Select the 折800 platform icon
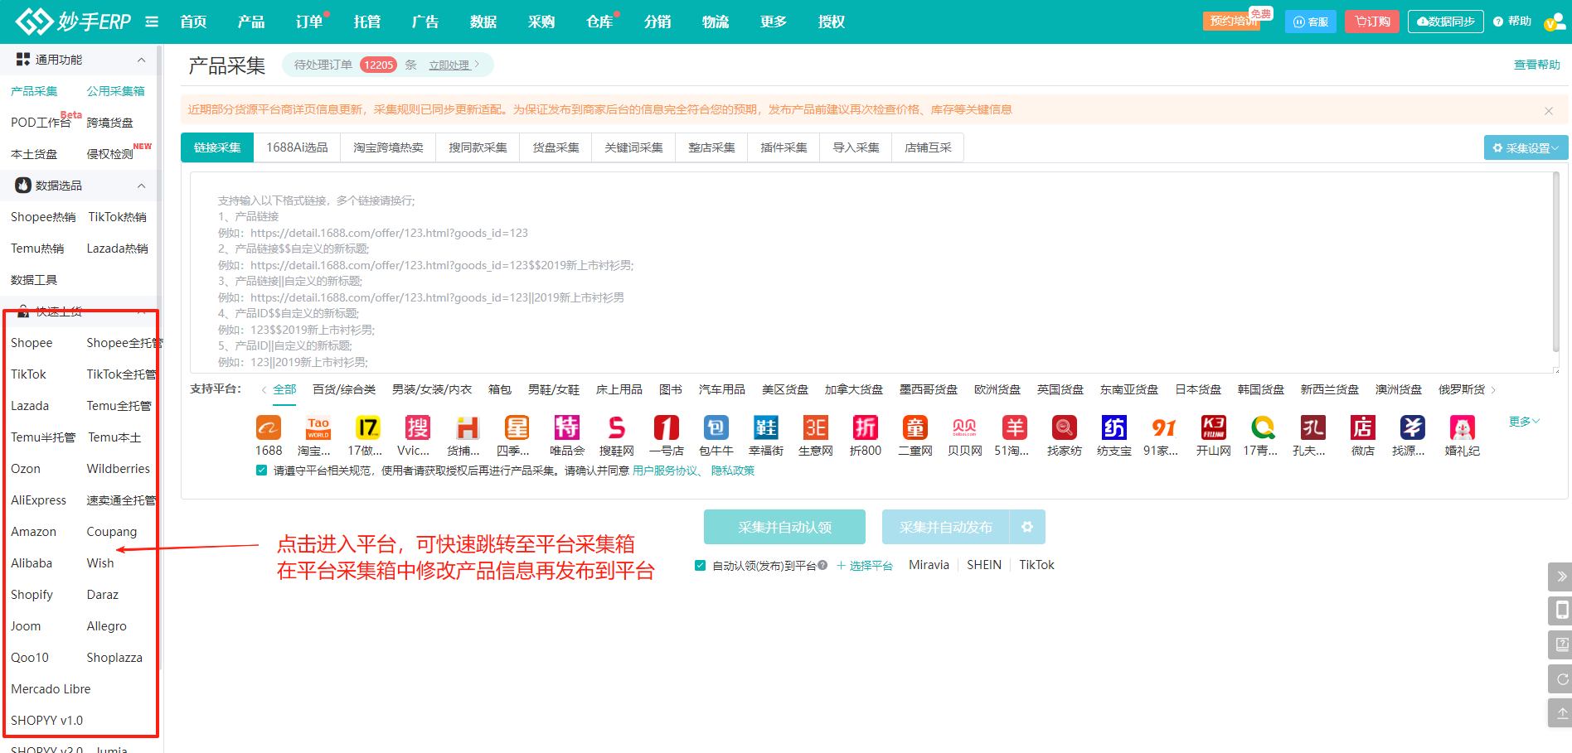 [x=866, y=427]
